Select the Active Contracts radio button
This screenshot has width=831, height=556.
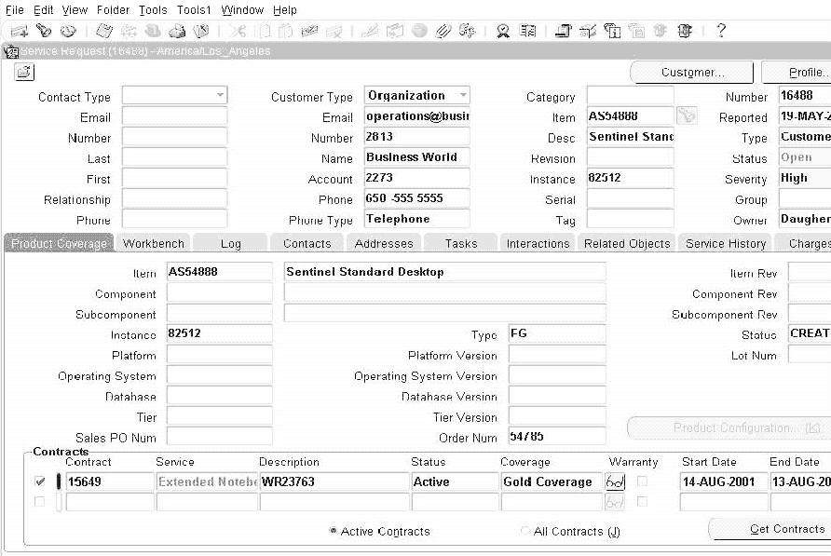(x=333, y=531)
